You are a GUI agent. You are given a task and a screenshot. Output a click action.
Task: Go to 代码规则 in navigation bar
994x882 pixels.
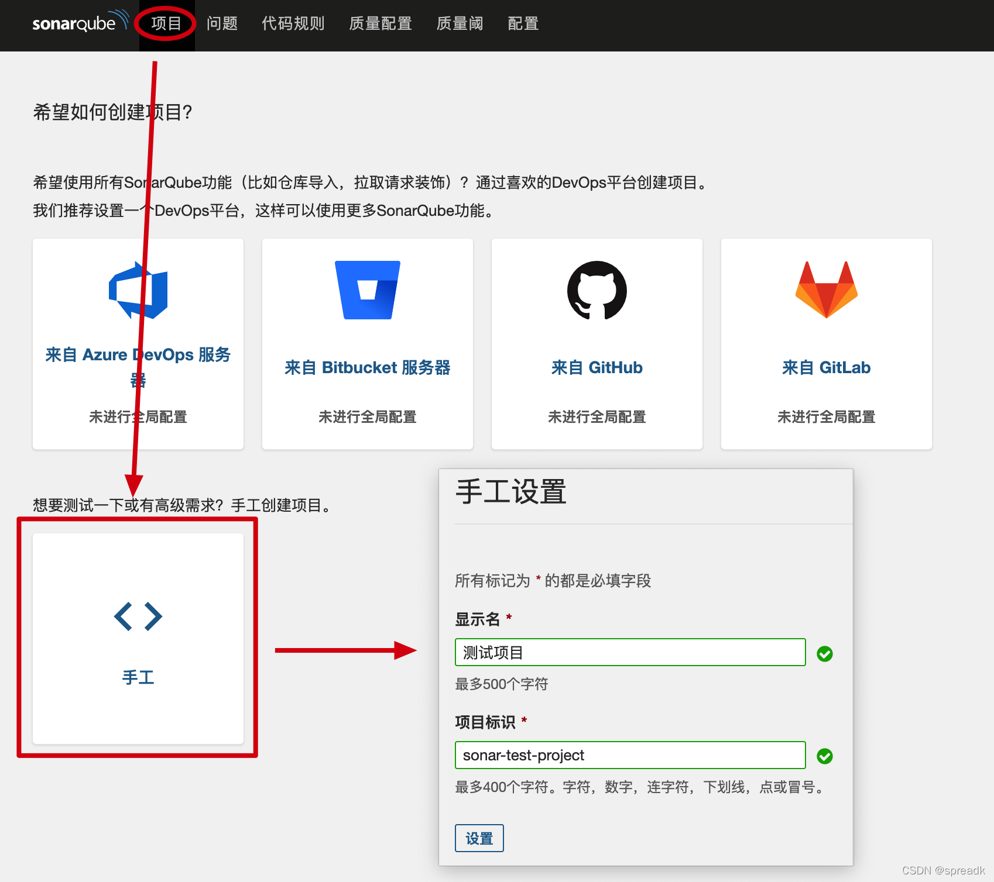[x=293, y=23]
